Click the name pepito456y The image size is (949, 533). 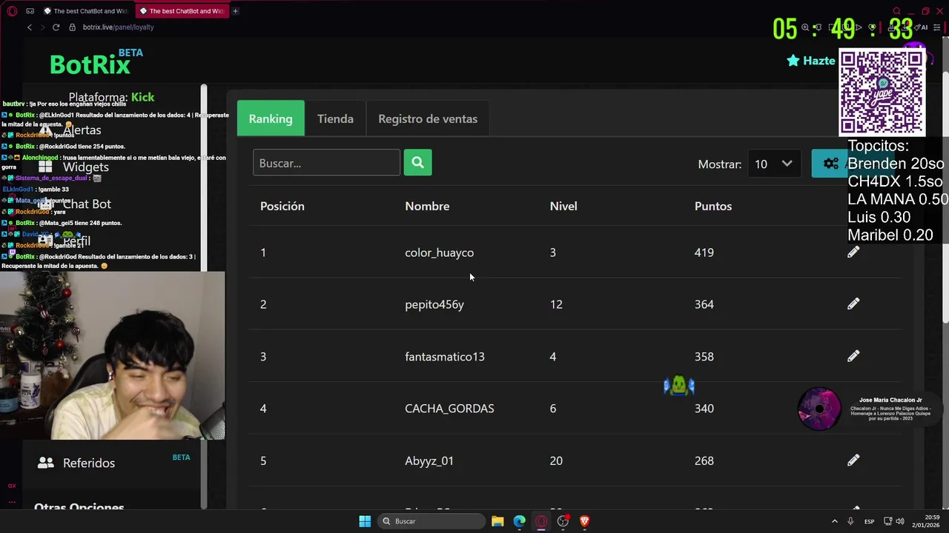434,304
